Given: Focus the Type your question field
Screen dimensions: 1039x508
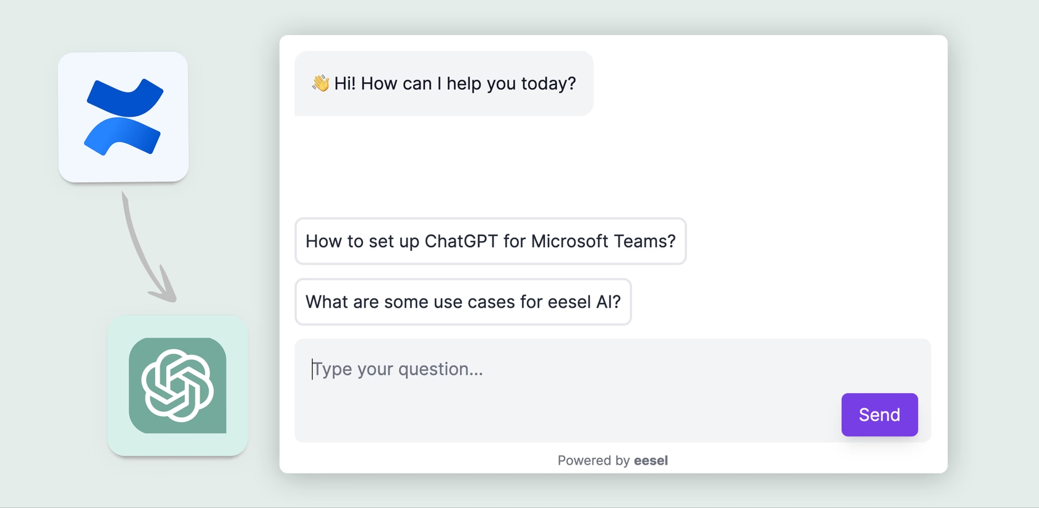Looking at the screenshot, I should click(x=495, y=369).
